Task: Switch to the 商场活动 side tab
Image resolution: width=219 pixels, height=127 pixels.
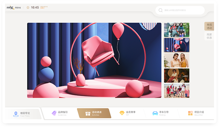Action: pos(209,26)
